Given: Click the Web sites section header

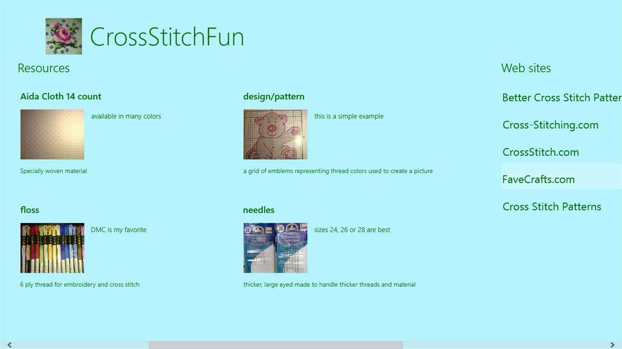Looking at the screenshot, I should [x=526, y=68].
